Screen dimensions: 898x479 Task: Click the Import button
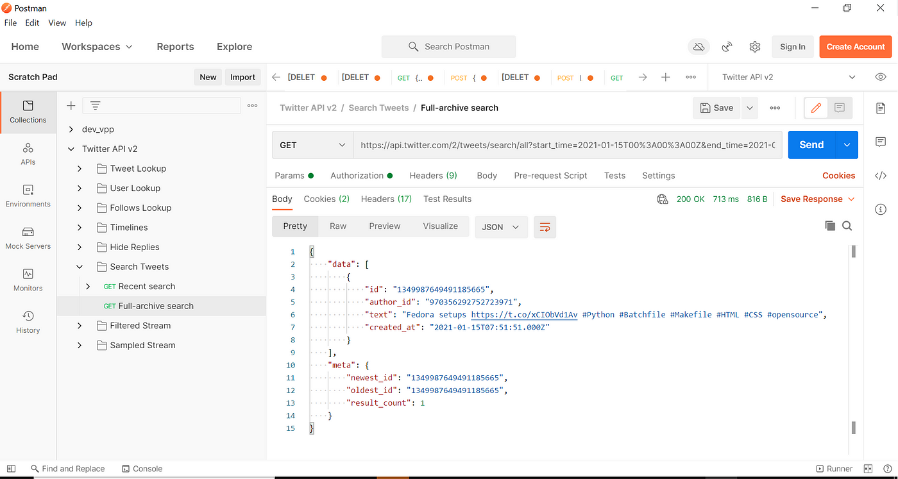[x=243, y=77]
